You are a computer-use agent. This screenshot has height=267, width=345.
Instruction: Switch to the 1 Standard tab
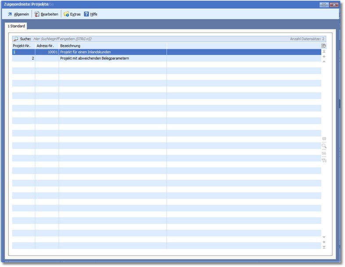coord(16,26)
